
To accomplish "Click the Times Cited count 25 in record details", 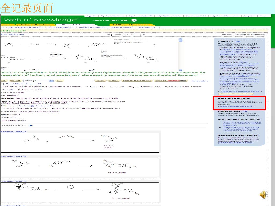I will (x=12, y=90).
